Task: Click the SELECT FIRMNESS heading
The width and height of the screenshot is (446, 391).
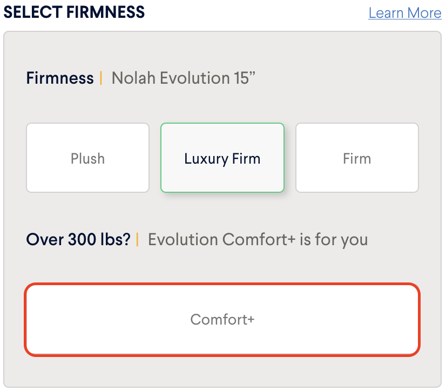Action: [74, 12]
